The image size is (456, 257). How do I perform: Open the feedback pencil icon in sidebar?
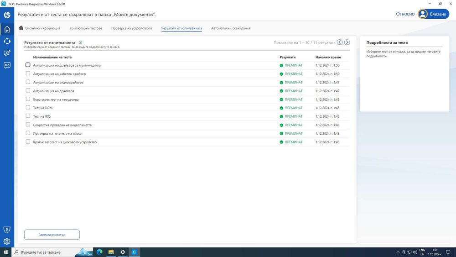tap(7, 53)
